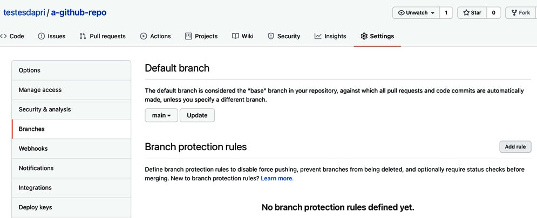Click the Wiki book icon

pyautogui.click(x=235, y=36)
